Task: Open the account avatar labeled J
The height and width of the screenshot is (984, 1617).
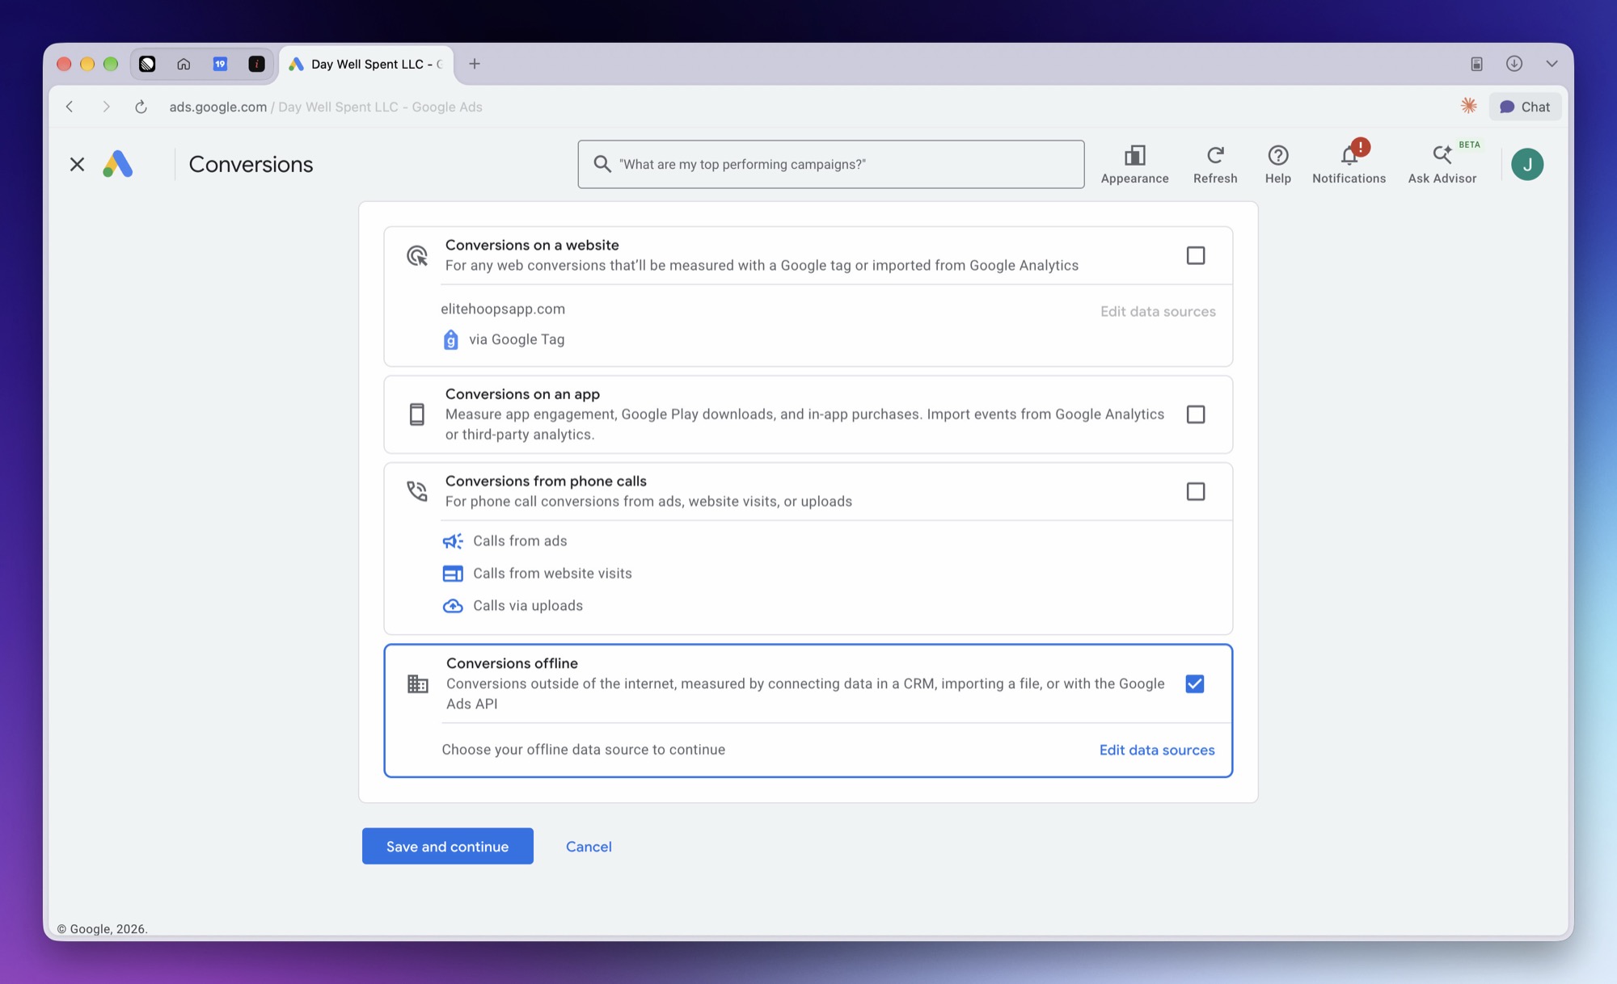Action: click(1526, 164)
